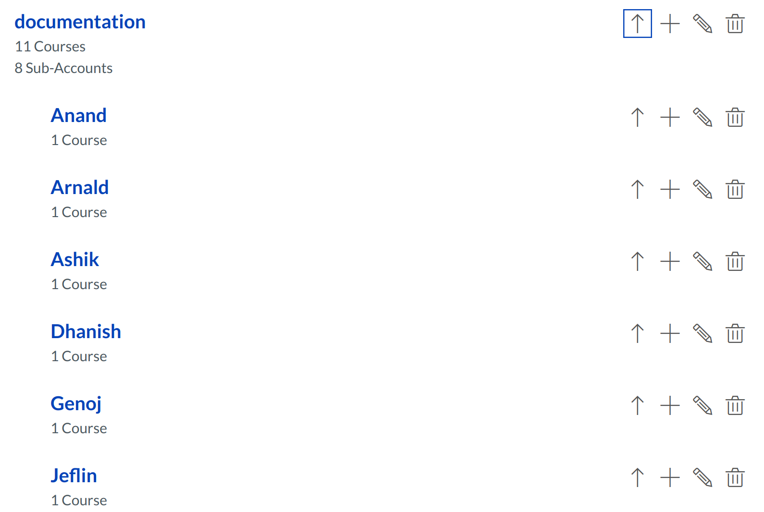Viewport: 764px width, 512px height.
Task: Delete the Anand sub-account
Action: pos(735,117)
